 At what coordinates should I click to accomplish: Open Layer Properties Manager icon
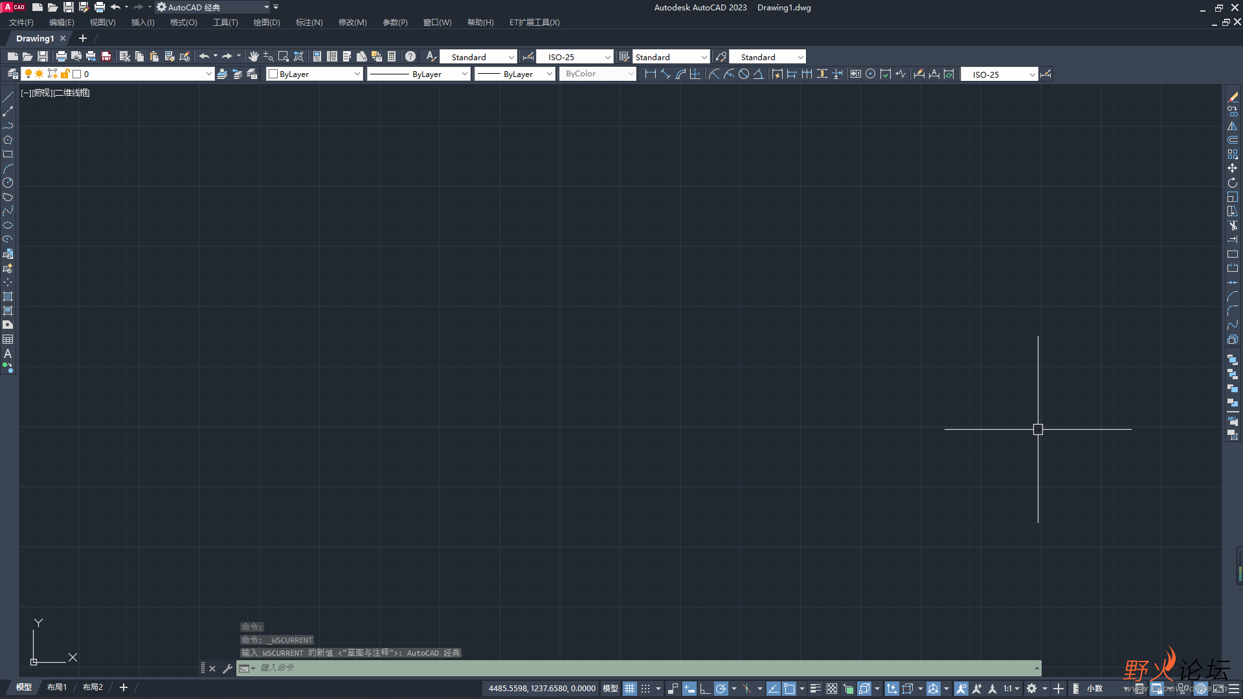(12, 74)
